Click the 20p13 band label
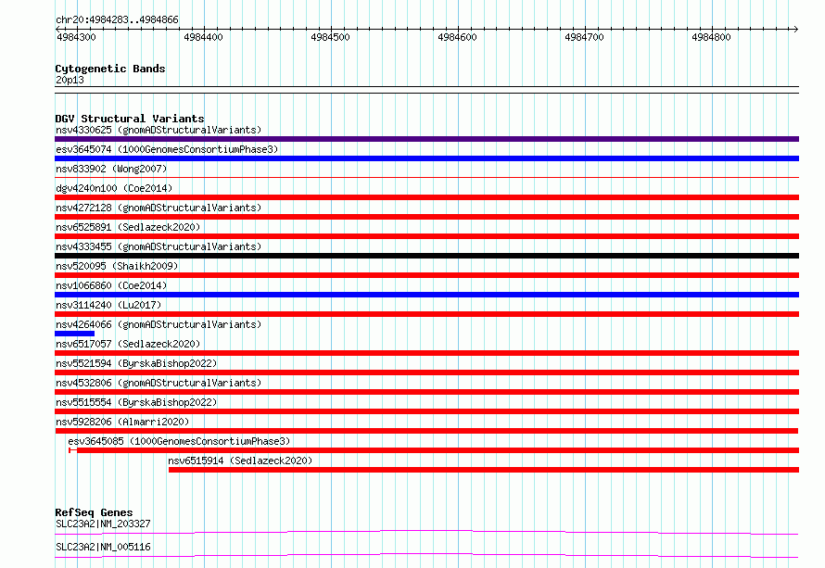The height and width of the screenshot is (568, 825). point(70,80)
